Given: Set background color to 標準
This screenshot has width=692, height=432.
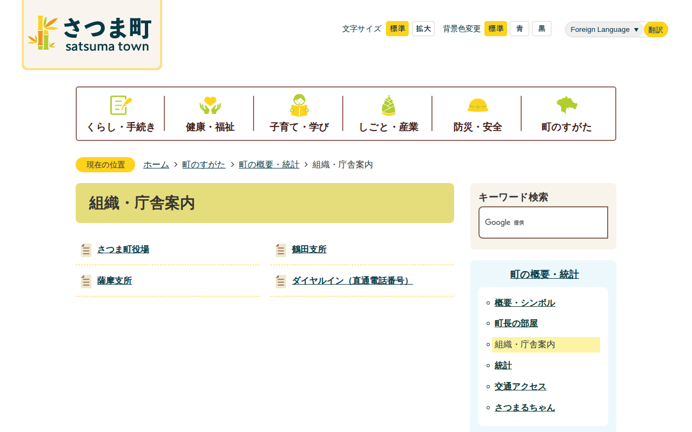Looking at the screenshot, I should tap(496, 29).
